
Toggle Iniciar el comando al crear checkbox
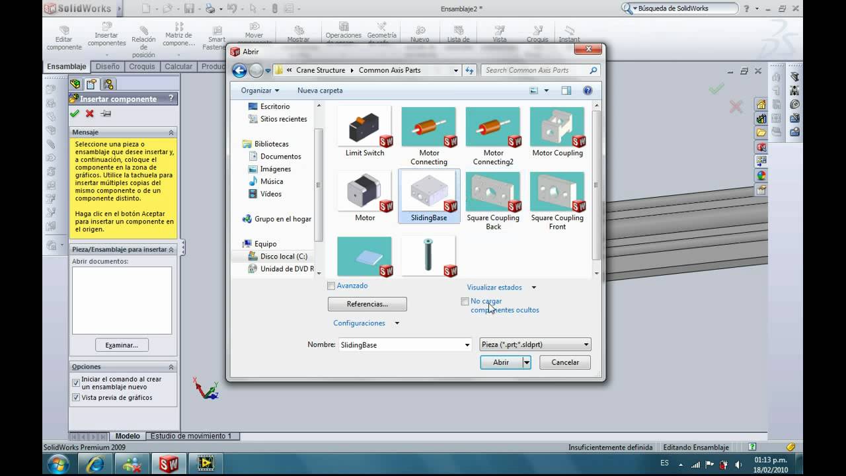[x=76, y=383]
